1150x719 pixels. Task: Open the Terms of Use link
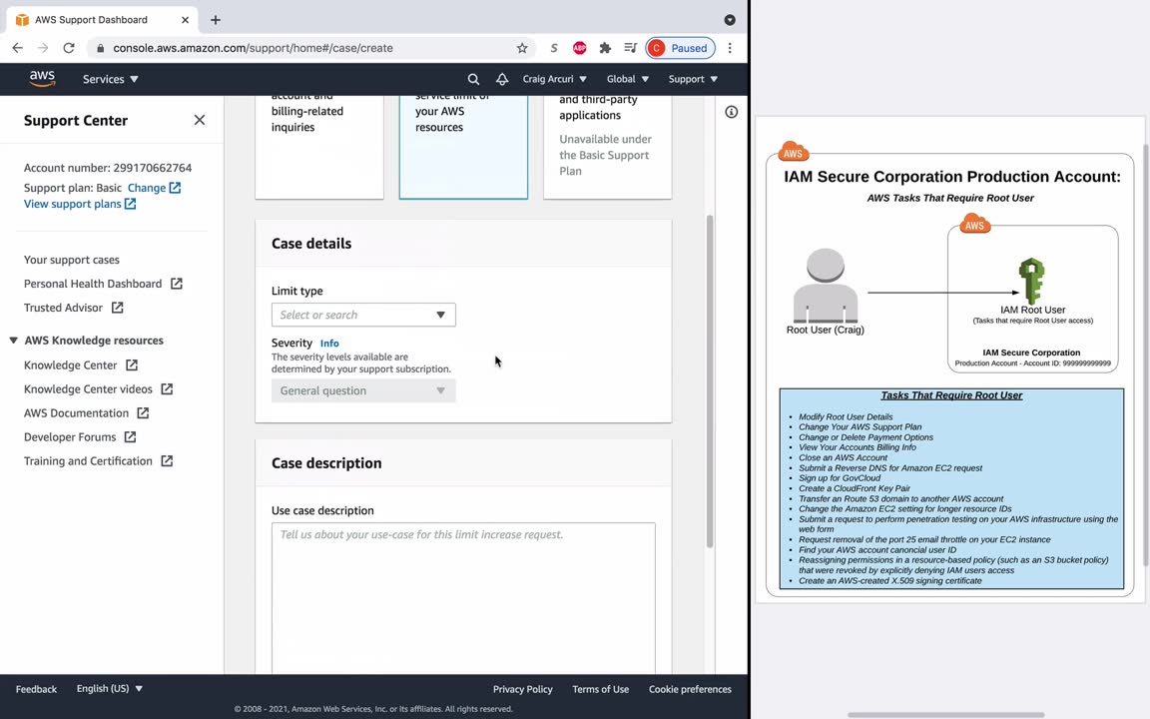pos(600,689)
